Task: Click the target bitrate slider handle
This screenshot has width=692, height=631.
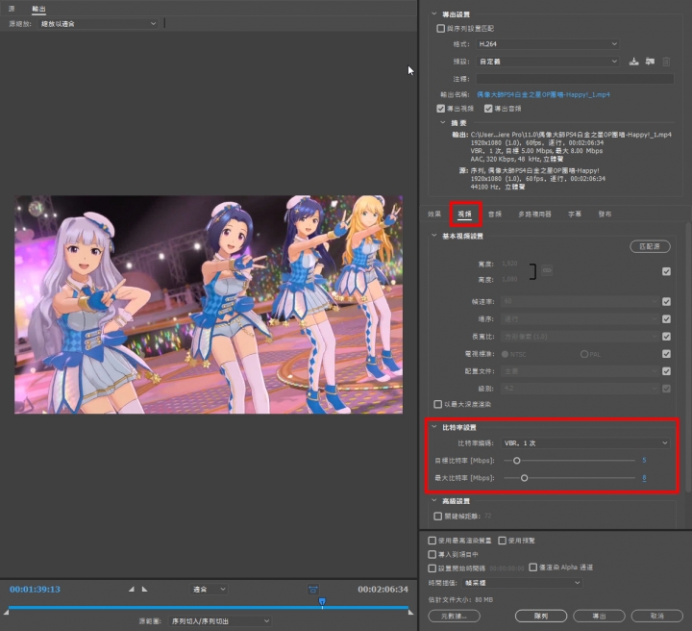Action: [517, 461]
